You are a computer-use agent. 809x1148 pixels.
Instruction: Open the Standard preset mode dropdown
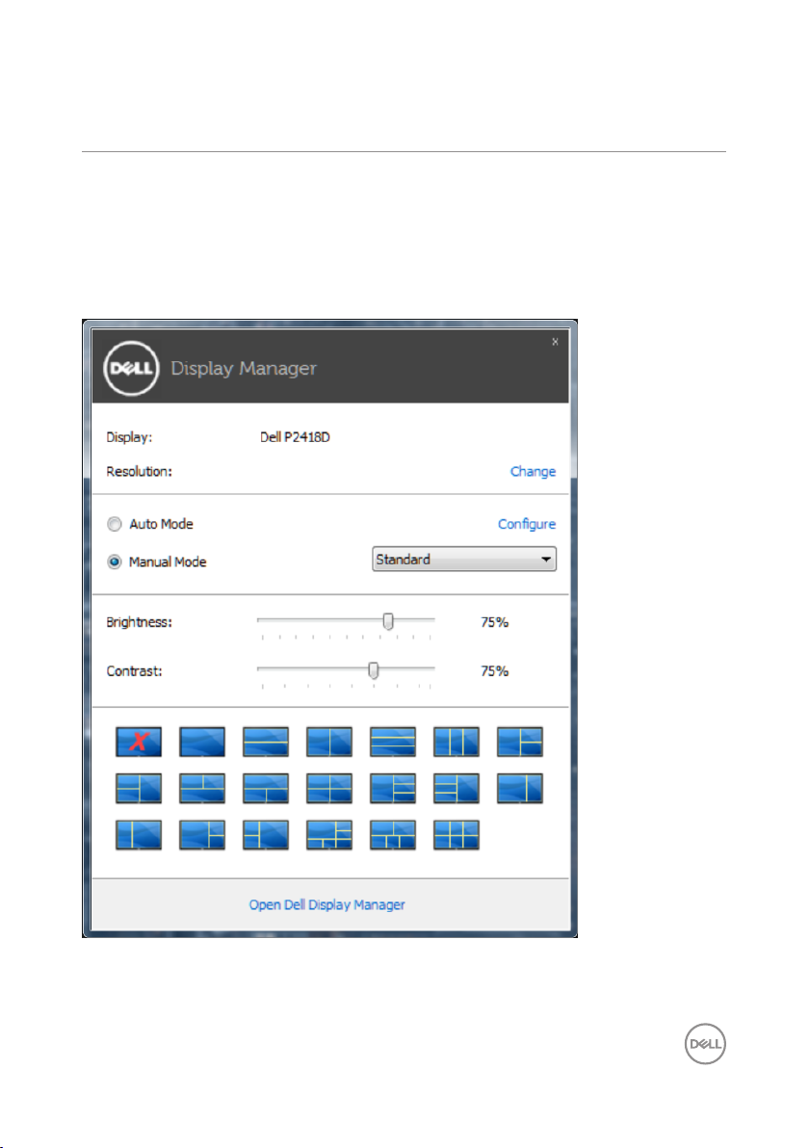click(464, 560)
